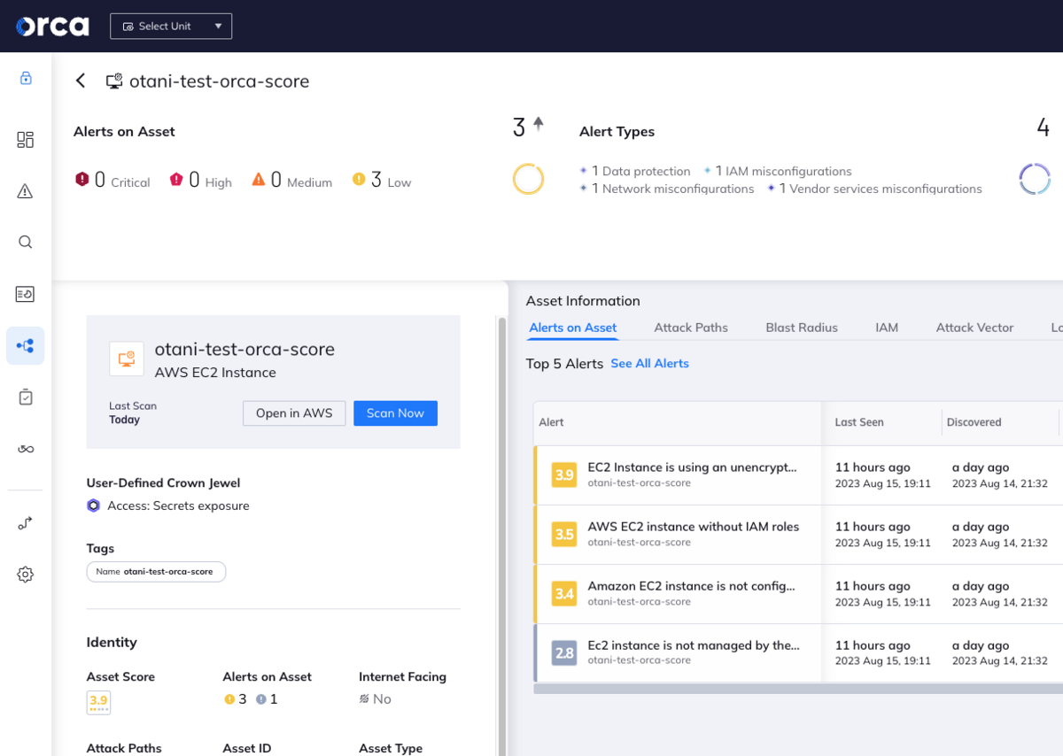The height and width of the screenshot is (756, 1063).
Task: Click the search magnifier sidebar icon
Action: pyautogui.click(x=26, y=242)
